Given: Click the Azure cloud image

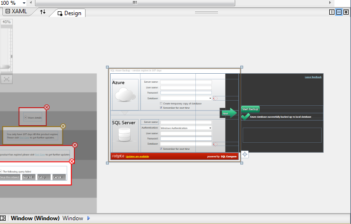Looking at the screenshot, I should coord(125,95).
